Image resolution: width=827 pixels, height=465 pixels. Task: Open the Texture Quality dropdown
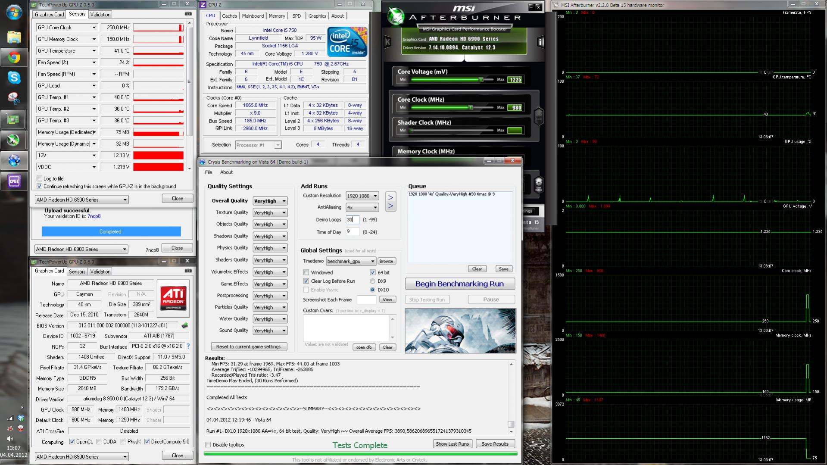pyautogui.click(x=270, y=212)
